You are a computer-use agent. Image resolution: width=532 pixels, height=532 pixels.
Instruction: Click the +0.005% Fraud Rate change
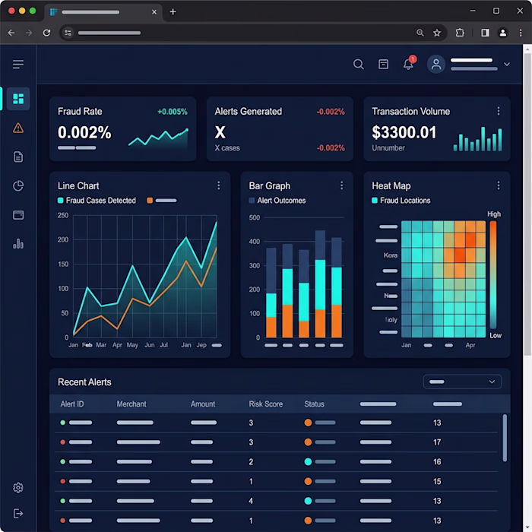pyautogui.click(x=173, y=112)
